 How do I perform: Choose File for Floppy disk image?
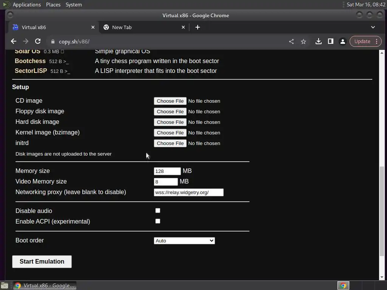(x=170, y=112)
